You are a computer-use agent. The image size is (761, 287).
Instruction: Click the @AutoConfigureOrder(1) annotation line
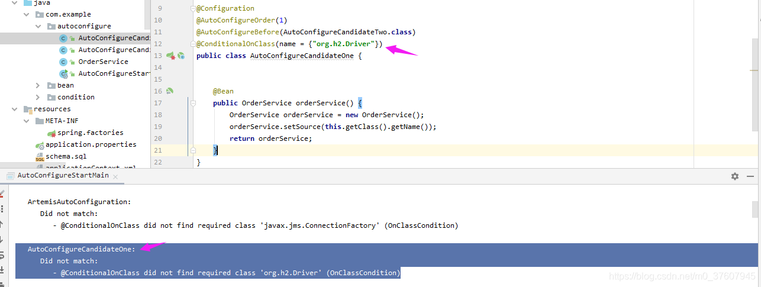pyautogui.click(x=241, y=20)
